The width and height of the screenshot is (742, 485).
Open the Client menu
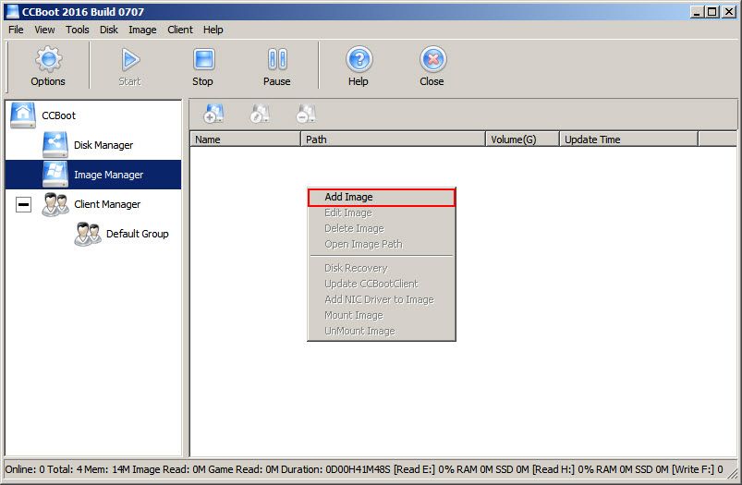[x=180, y=30]
